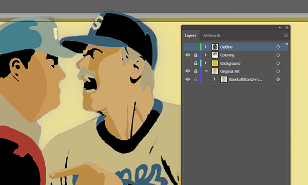Expand the Outline layer

(x=205, y=47)
